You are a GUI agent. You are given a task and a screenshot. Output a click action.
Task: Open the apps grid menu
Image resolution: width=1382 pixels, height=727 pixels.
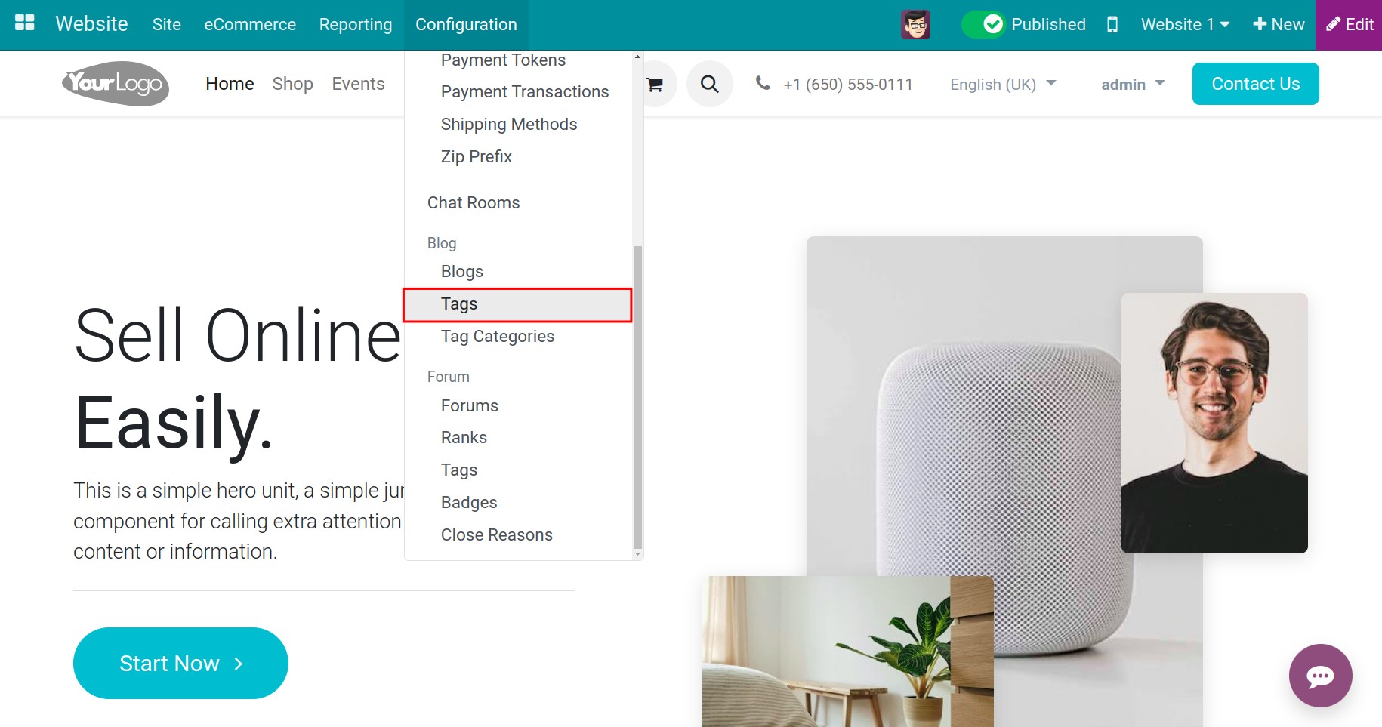pyautogui.click(x=24, y=22)
